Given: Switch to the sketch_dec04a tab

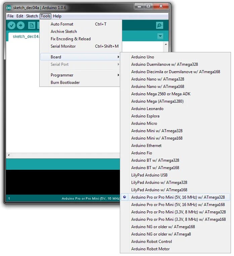Looking at the screenshot, I should click(24, 37).
